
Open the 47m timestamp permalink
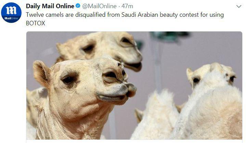pos(127,6)
